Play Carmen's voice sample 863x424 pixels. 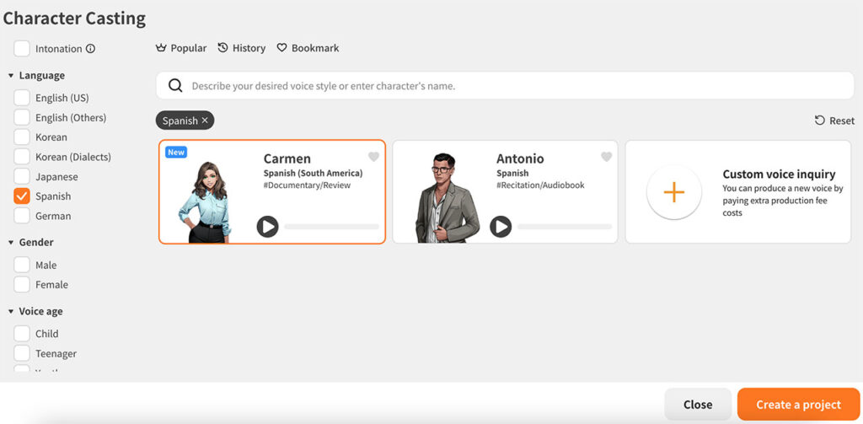click(x=267, y=226)
